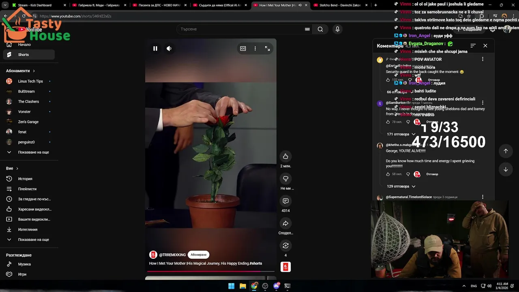Open the on-screen keyboard icon in search
The width and height of the screenshot is (519, 292).
(307, 29)
